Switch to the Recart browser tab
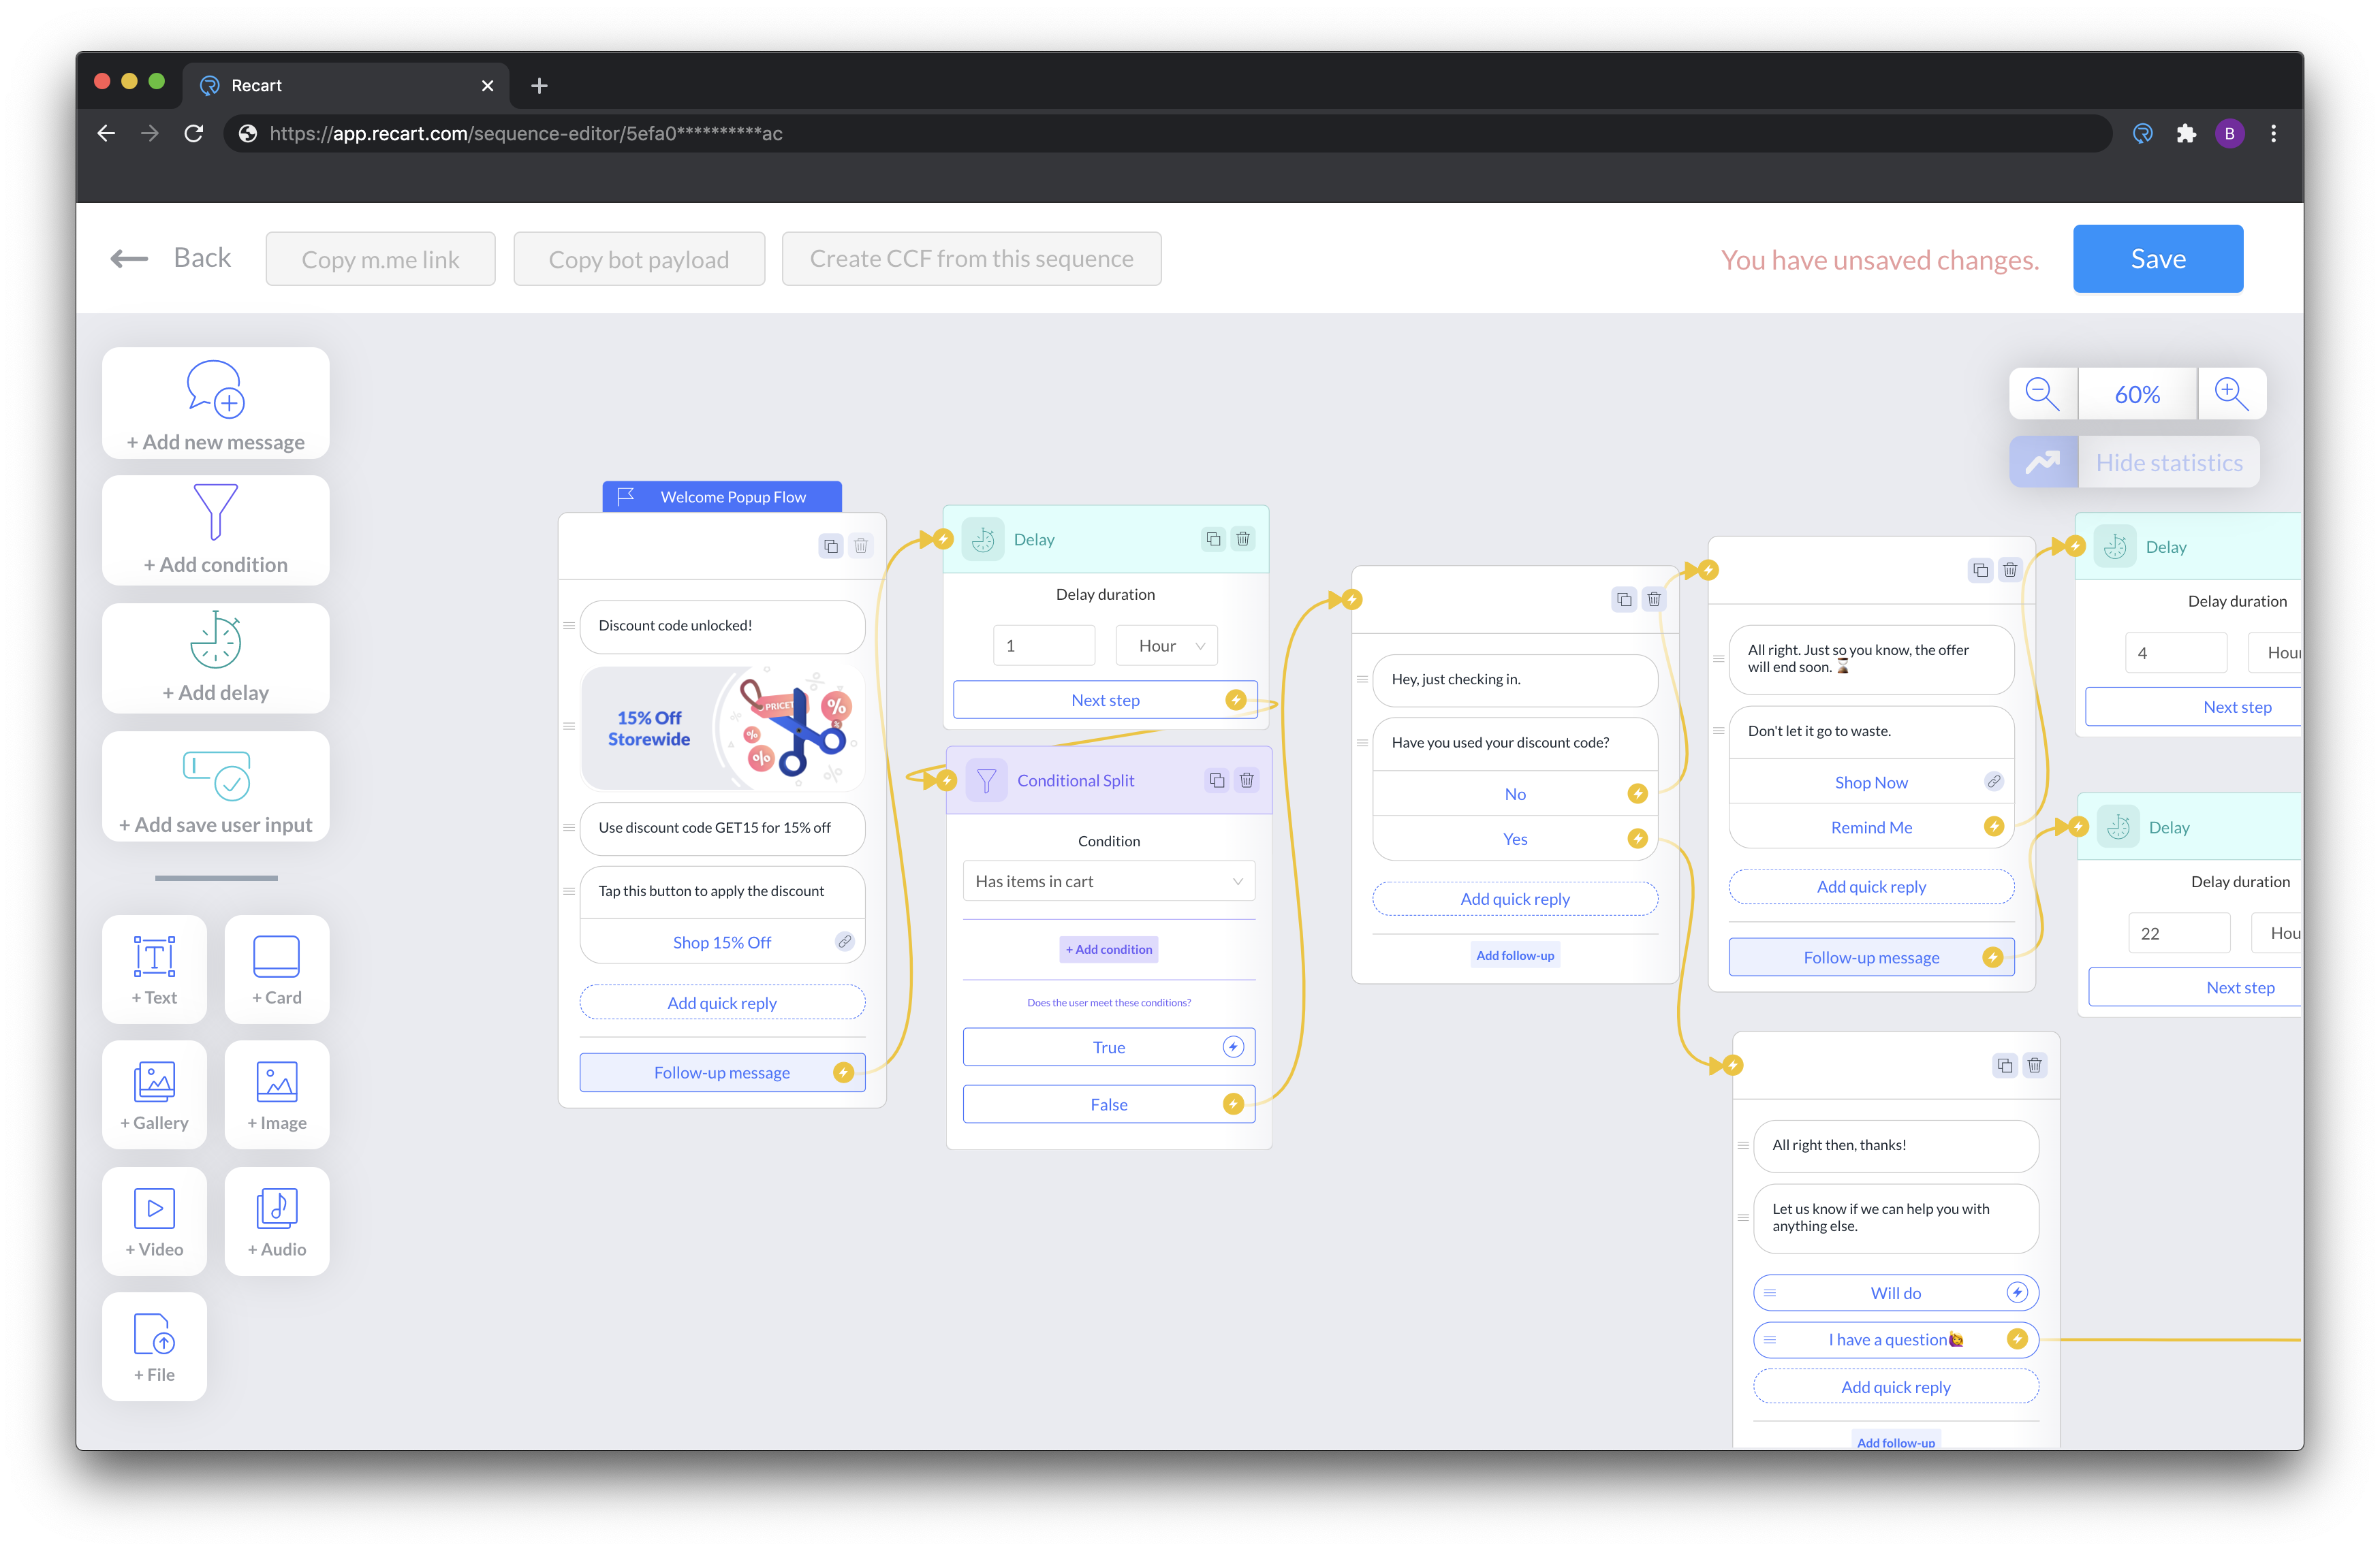This screenshot has height=1551, width=2380. click(345, 86)
